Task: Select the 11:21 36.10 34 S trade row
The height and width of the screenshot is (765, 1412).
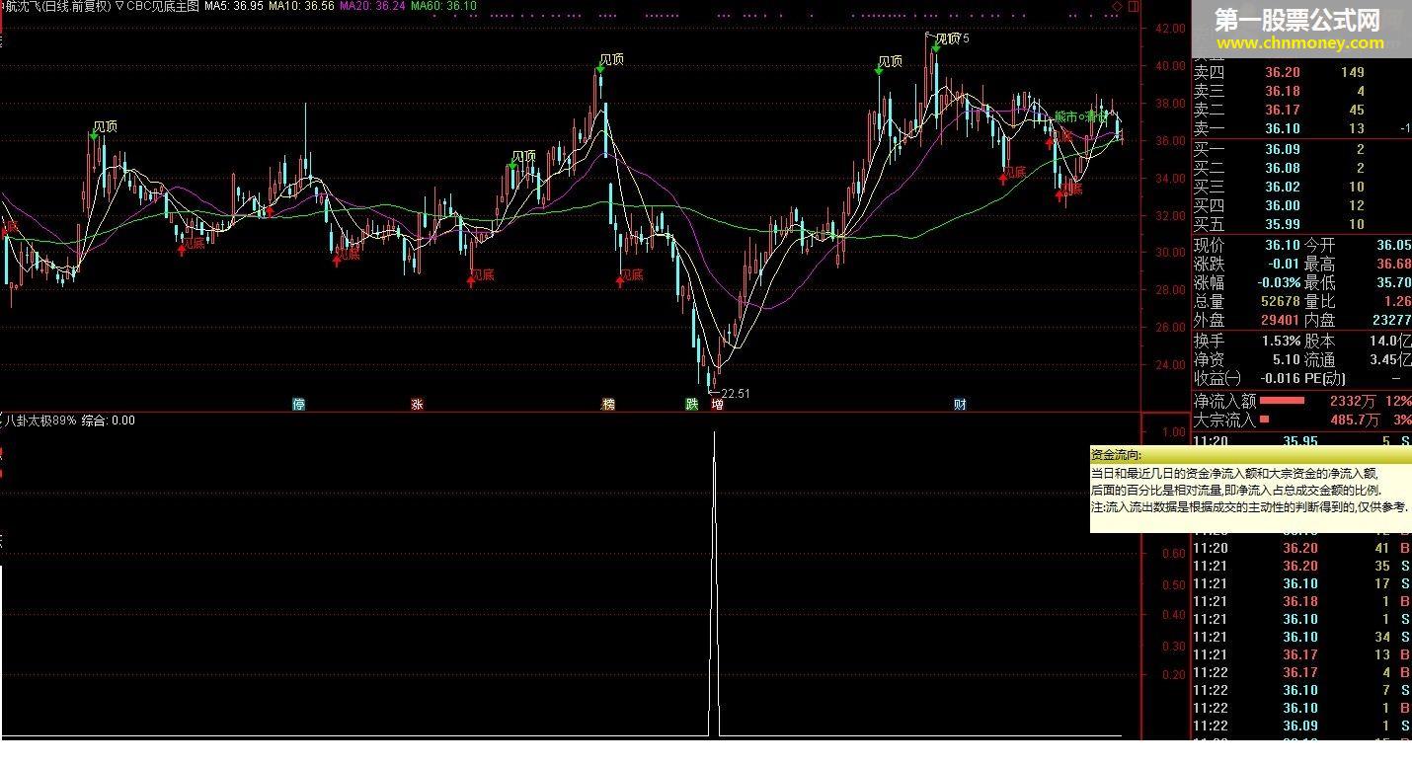Action: (x=1301, y=637)
